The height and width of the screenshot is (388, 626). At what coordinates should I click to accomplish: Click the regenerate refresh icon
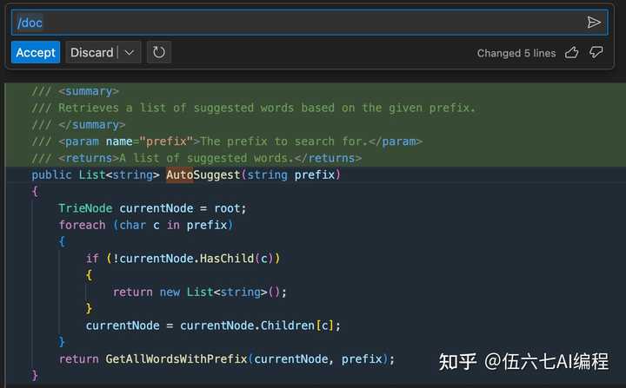159,52
